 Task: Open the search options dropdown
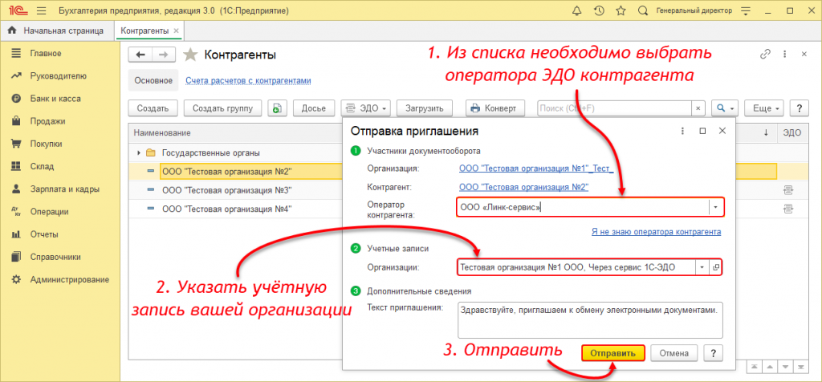(x=725, y=108)
